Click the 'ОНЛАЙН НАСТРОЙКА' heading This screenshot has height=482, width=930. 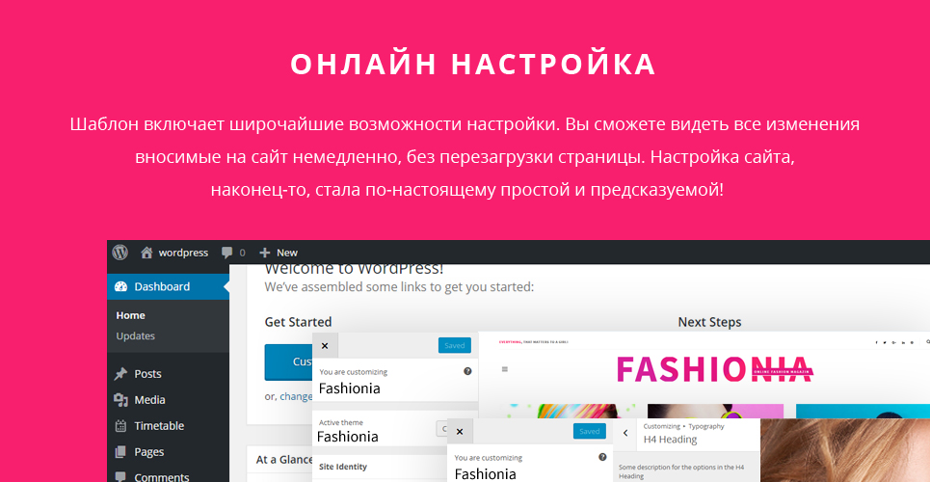[x=473, y=65]
